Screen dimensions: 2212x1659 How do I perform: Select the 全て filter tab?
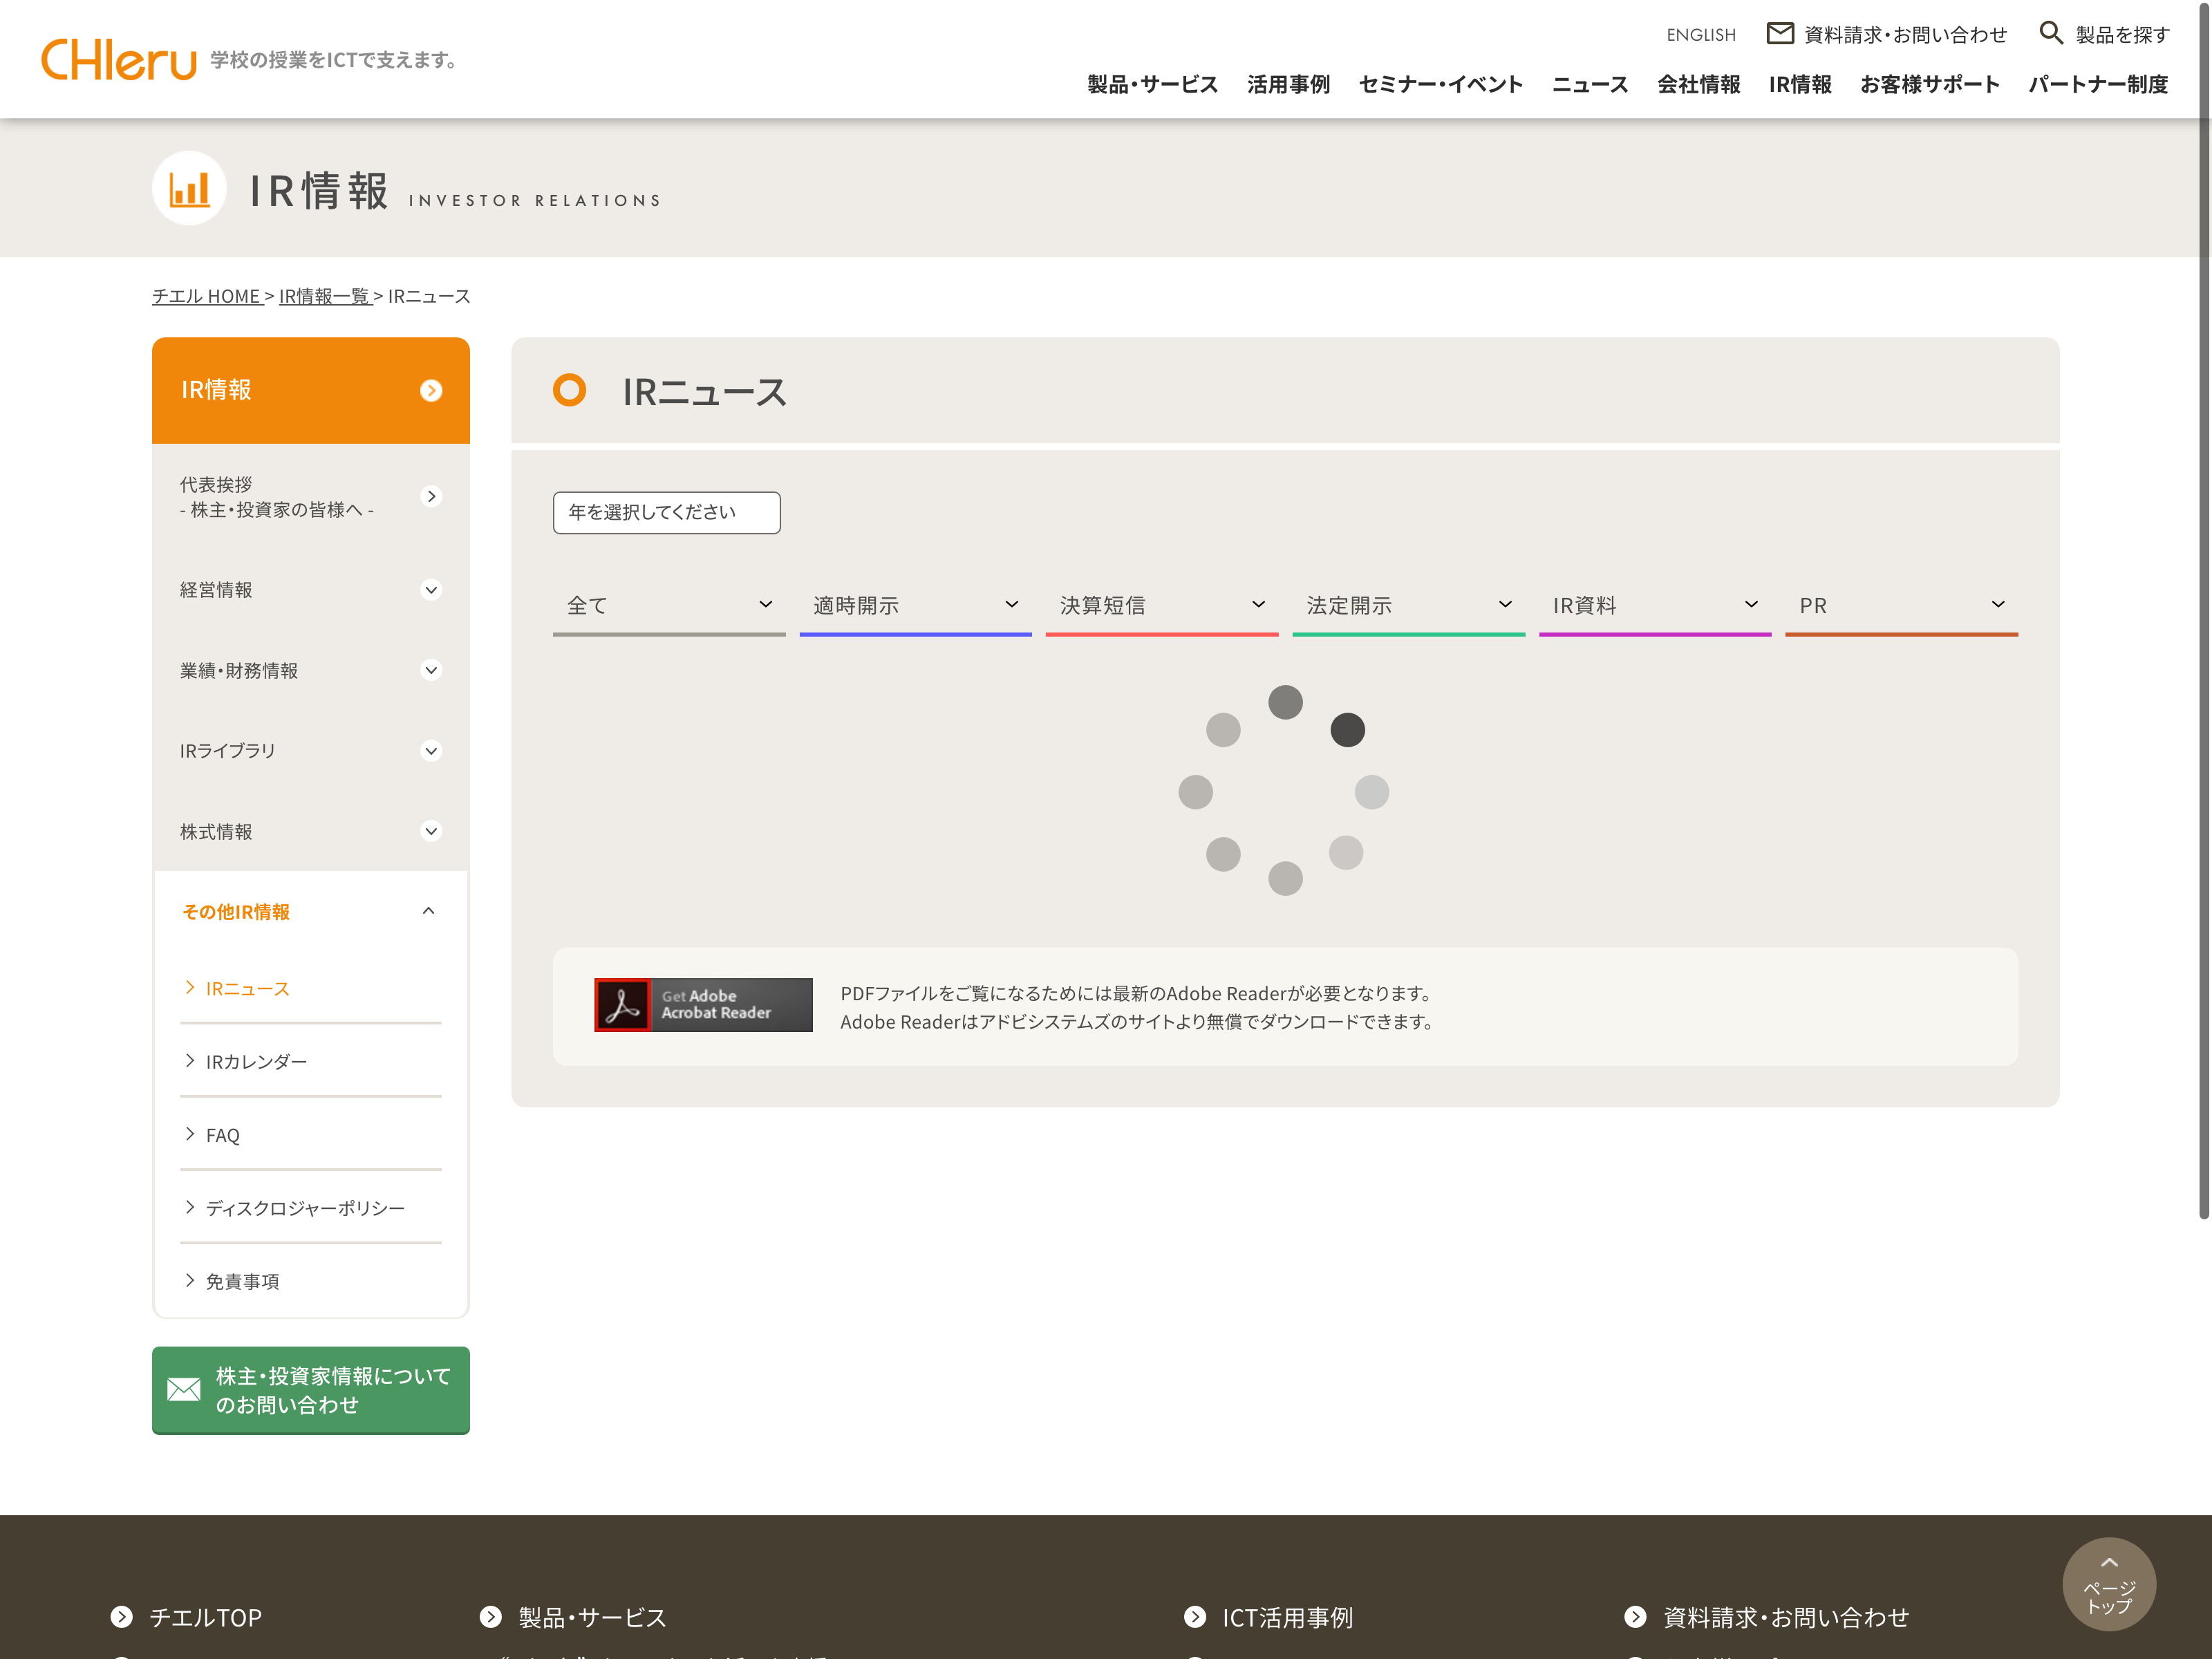[x=668, y=605]
